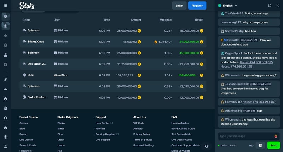Click the Stake logo
The height and width of the screenshot is (152, 283).
[27, 6]
